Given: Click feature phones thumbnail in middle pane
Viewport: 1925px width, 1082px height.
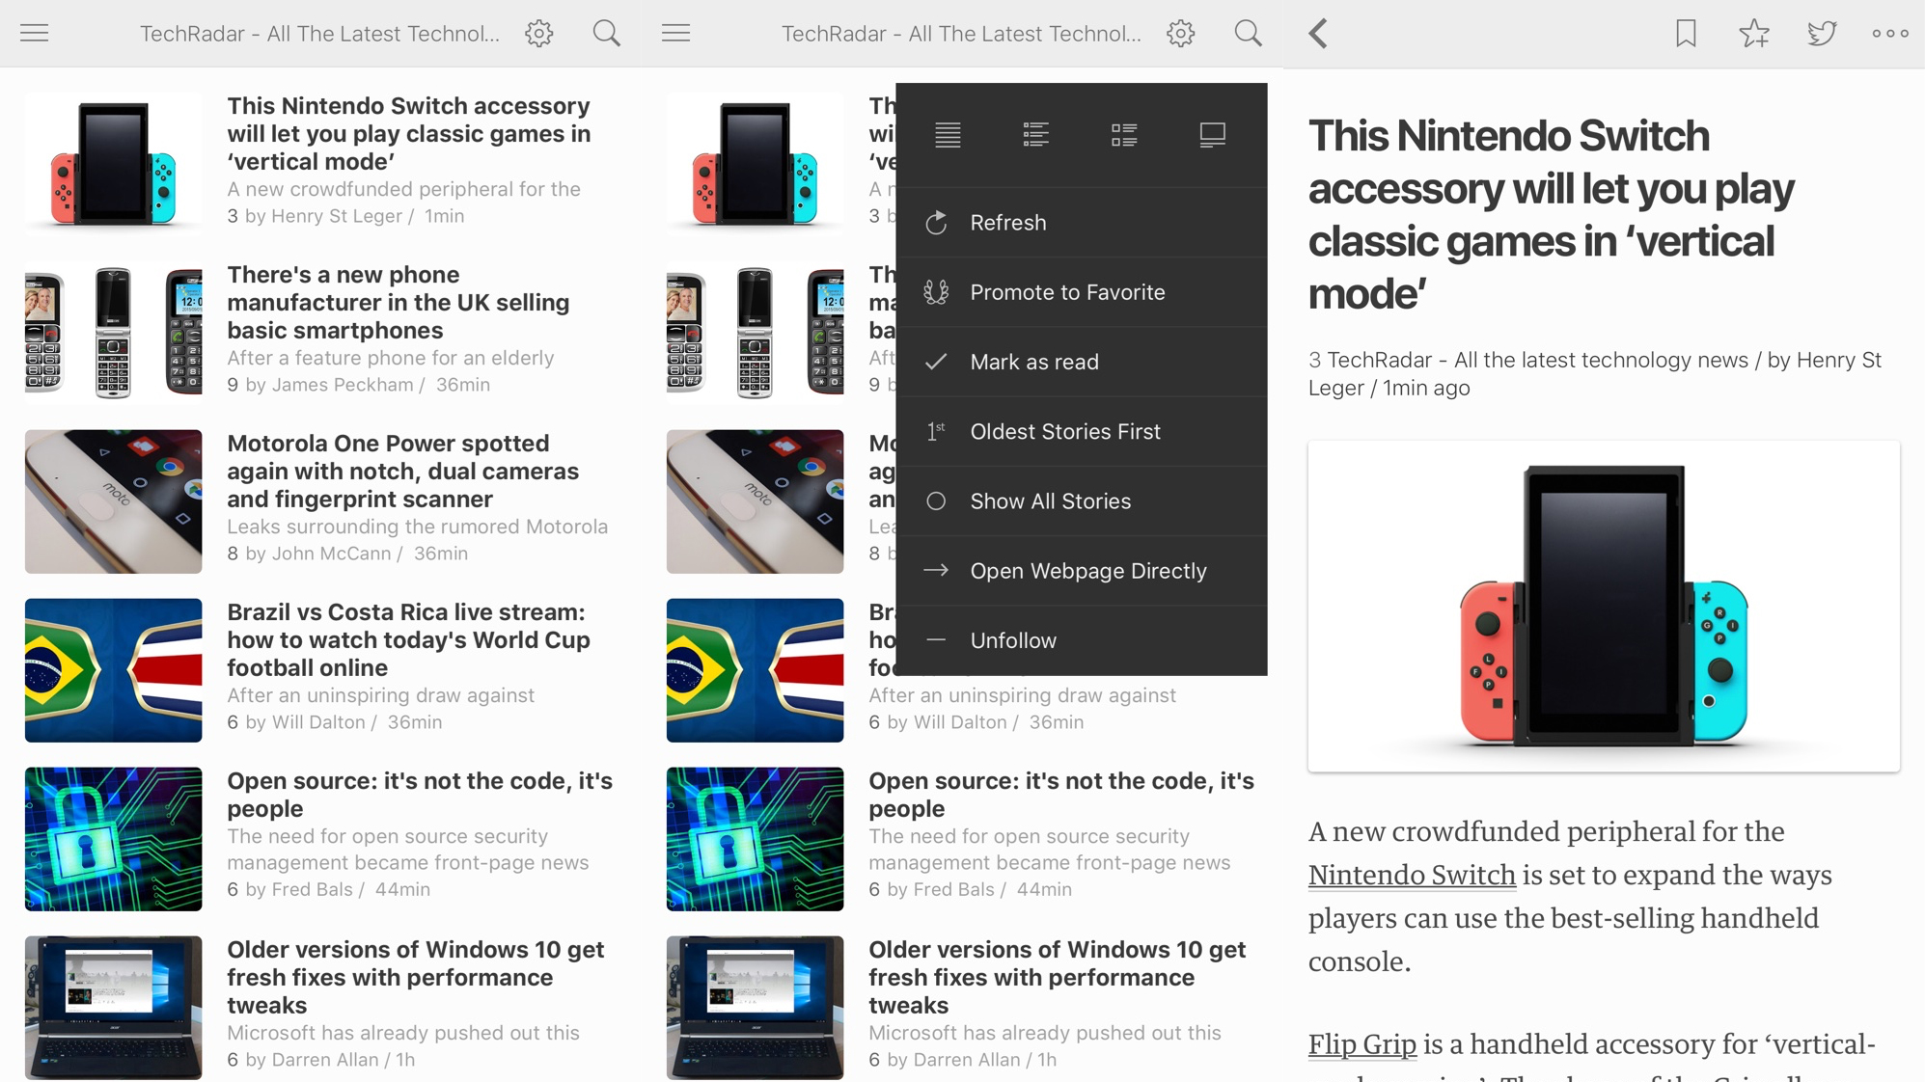Looking at the screenshot, I should (x=756, y=333).
